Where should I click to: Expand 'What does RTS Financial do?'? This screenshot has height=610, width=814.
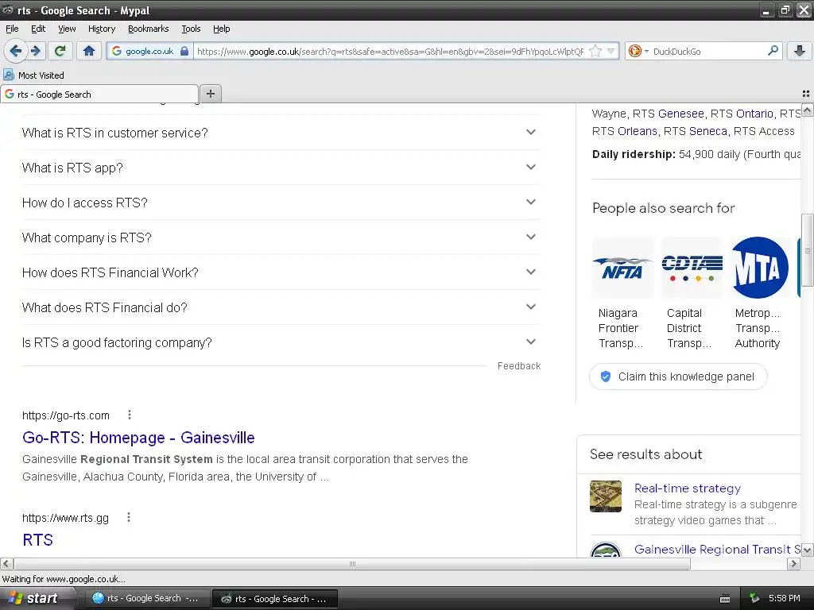(x=281, y=307)
